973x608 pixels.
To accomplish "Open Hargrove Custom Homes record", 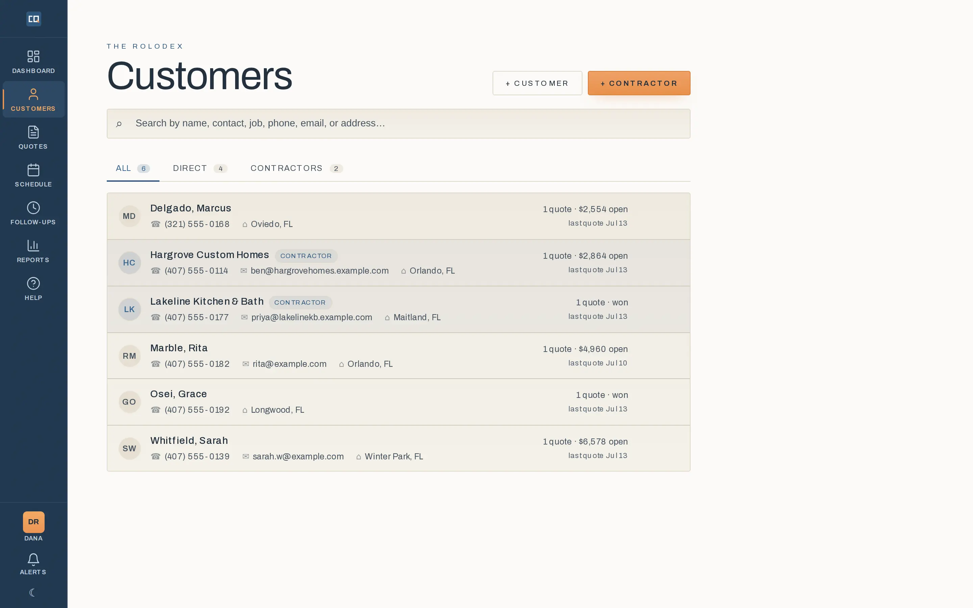I will 398,263.
